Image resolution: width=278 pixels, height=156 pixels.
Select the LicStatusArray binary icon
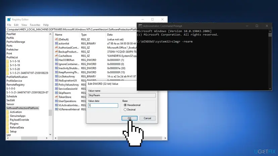56,76
